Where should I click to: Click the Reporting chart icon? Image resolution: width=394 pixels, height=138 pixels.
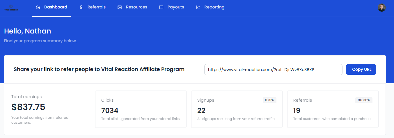[198, 7]
